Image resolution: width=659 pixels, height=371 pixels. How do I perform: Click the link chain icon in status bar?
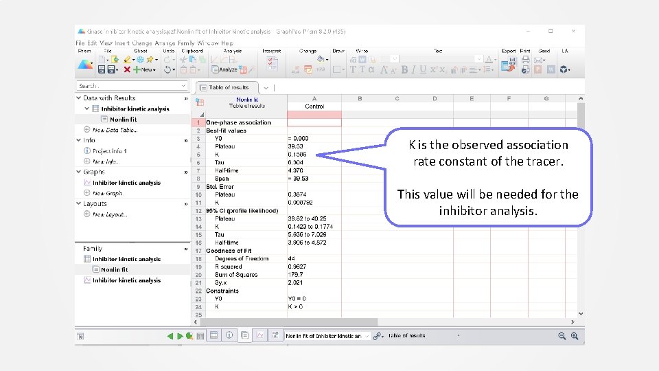[378, 336]
